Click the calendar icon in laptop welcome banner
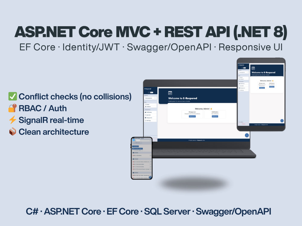The image size is (302, 226). coord(170,93)
